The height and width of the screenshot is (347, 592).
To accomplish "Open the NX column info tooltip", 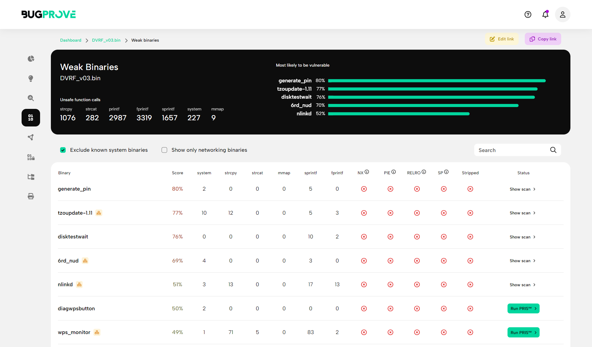I will [x=368, y=171].
